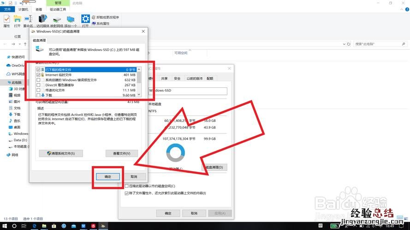Click the Windows Start button on taskbar
Viewport: 410px width, 230px height.
(x=4, y=226)
